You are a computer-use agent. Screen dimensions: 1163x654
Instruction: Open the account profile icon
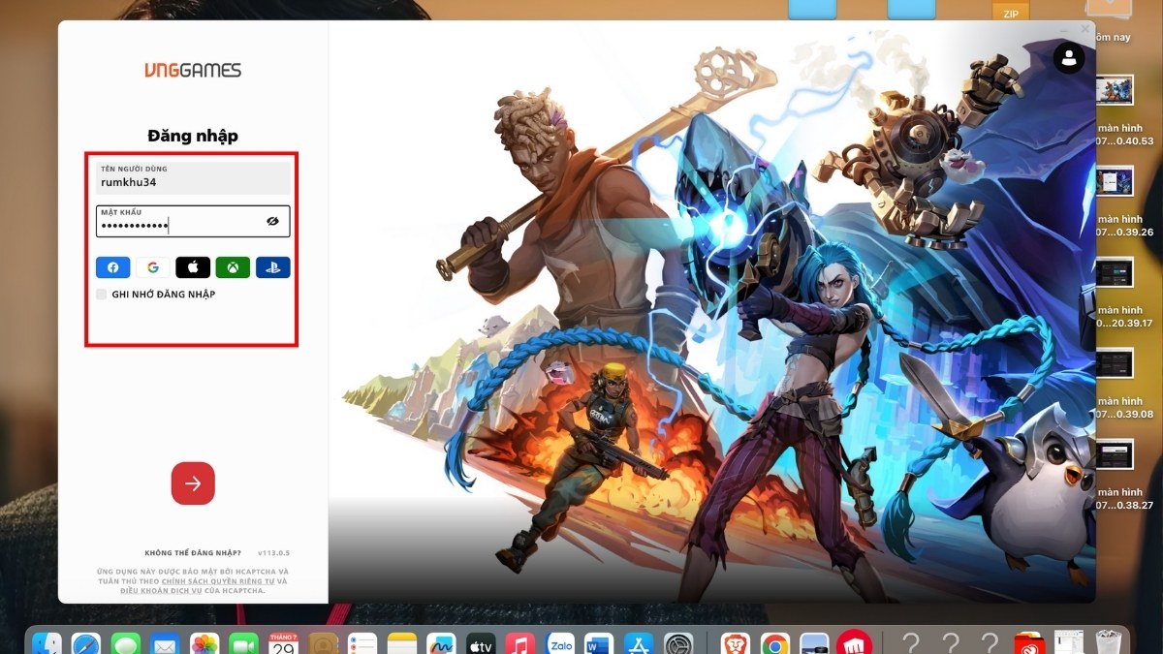point(1069,58)
